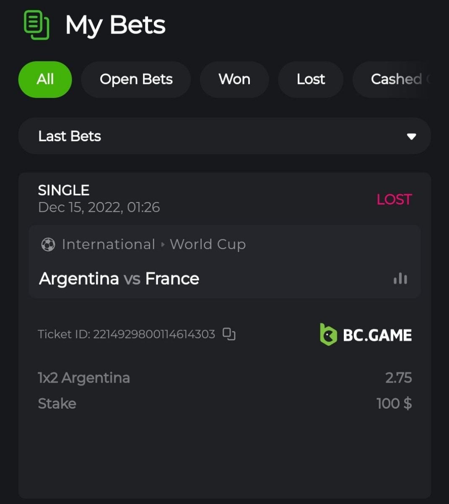Copy the ticket ID with copy icon

pos(229,334)
